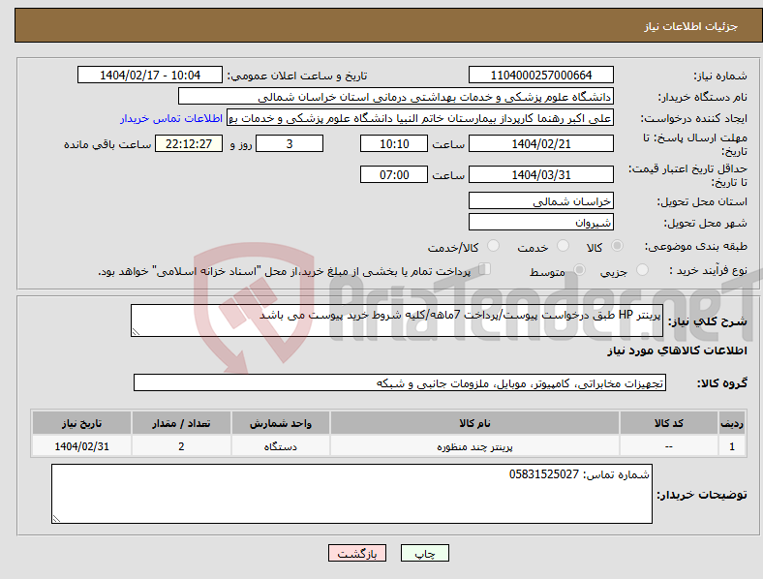This screenshot has height=579, width=763.
Task: Select the جزیی purchase type radio
Action: 642,269
